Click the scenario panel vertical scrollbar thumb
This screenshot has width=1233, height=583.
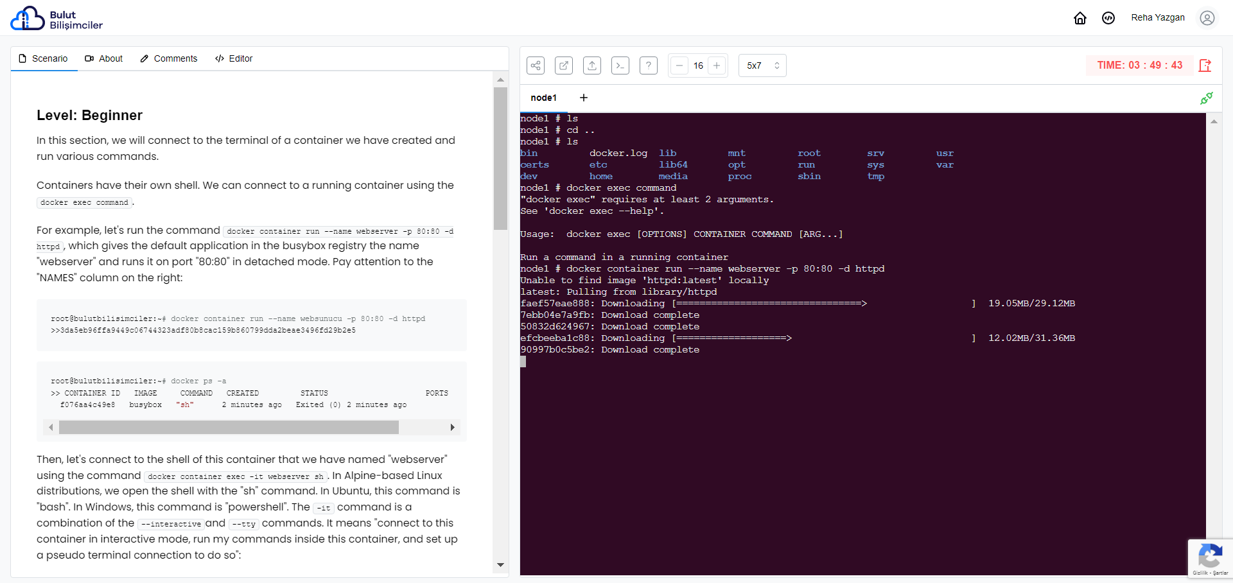(501, 158)
